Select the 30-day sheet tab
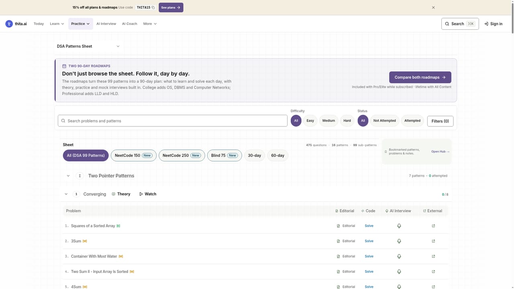The width and height of the screenshot is (514, 289). (x=255, y=155)
